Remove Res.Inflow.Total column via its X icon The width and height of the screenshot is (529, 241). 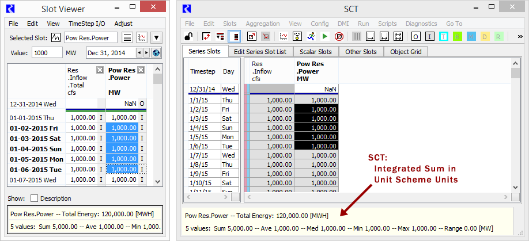100,70
